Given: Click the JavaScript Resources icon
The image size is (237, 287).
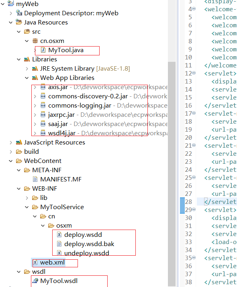Looking at the screenshot, I should pos(19,142).
